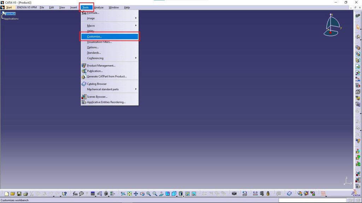Screen dimensions: 362x203
Task: Click the grid snap icon in bottom toolbar
Action: point(323,194)
